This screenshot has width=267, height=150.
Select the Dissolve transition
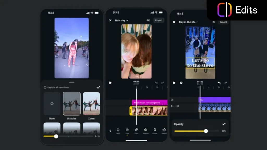(x=72, y=104)
